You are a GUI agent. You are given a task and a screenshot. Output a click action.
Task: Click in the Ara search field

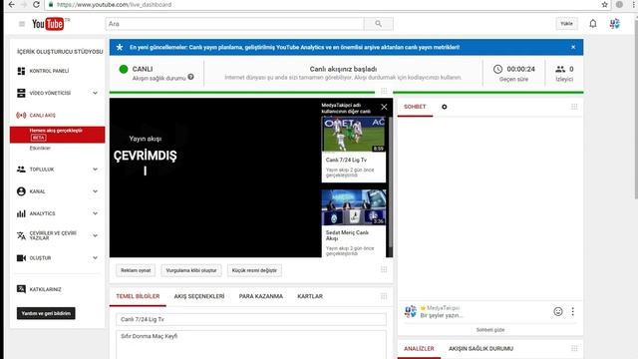click(x=235, y=24)
